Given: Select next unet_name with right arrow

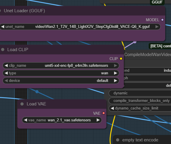Looking at the screenshot, I should coord(157,27).
